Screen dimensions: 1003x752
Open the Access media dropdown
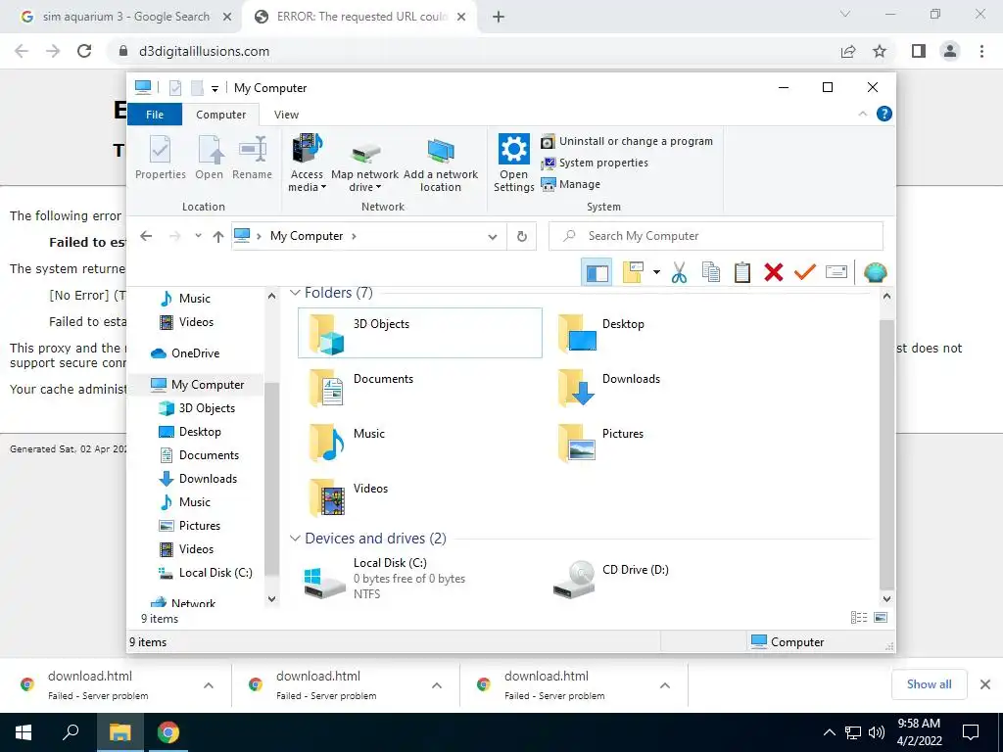(x=307, y=164)
